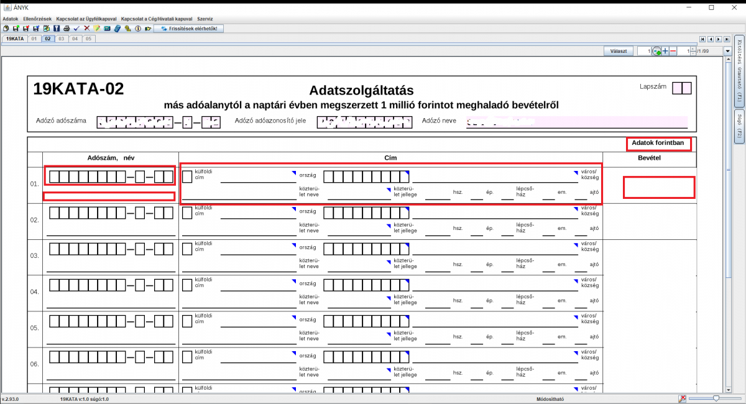The height and width of the screenshot is (404, 746).
Task: Click the blue plus icon
Action: [x=665, y=51]
